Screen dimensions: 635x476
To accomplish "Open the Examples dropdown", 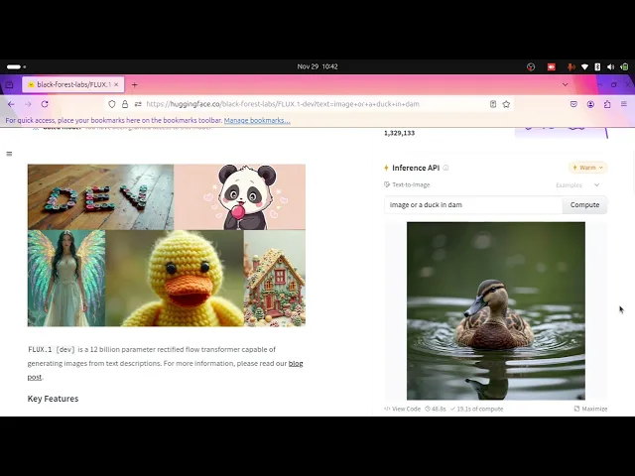I will pos(577,185).
